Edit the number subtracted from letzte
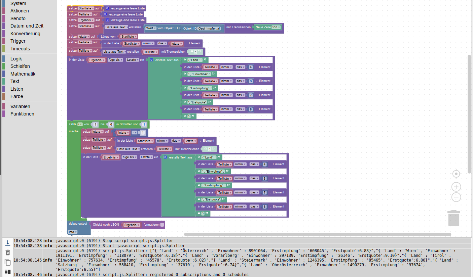This screenshot has height=277, width=473. click(x=143, y=133)
